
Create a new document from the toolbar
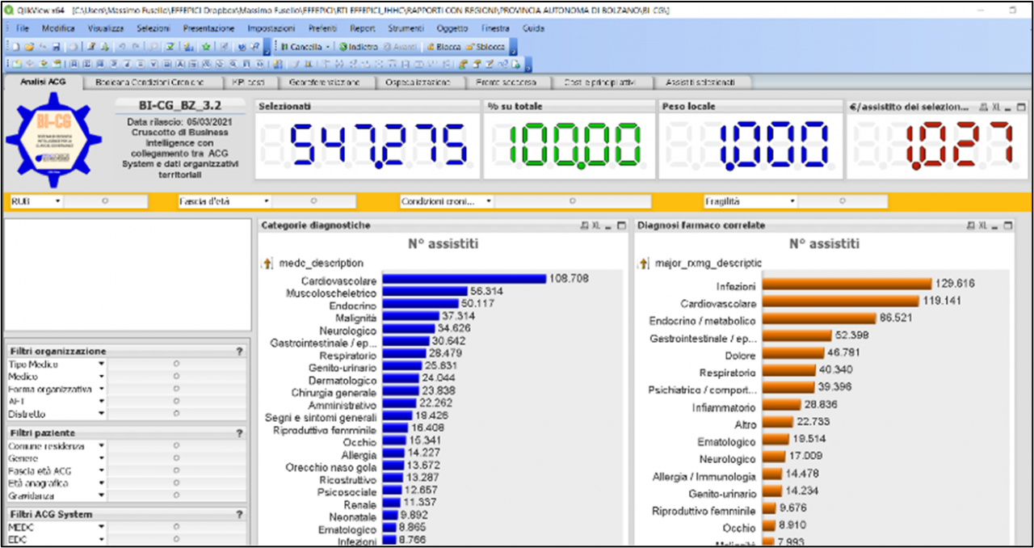(16, 47)
